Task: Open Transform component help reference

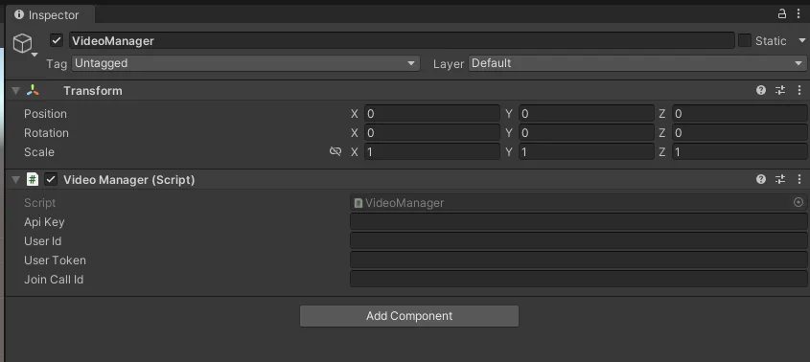Action: pyautogui.click(x=761, y=90)
